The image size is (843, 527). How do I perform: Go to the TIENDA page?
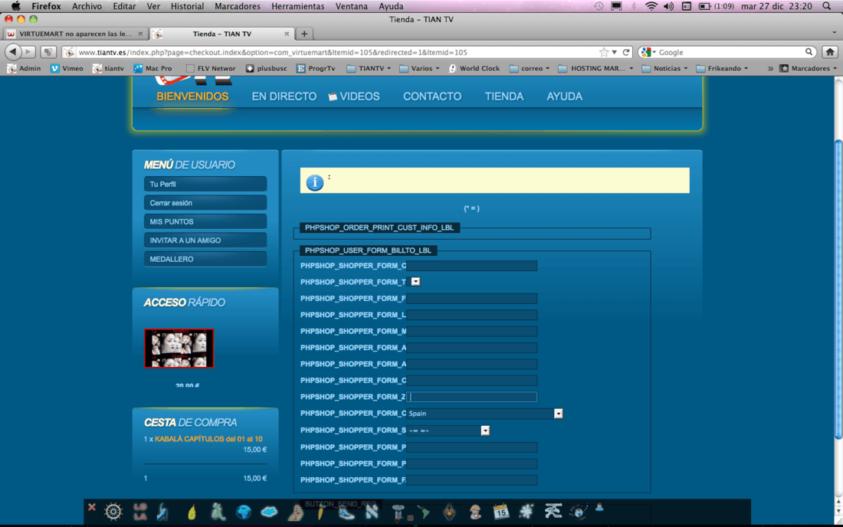pyautogui.click(x=504, y=97)
